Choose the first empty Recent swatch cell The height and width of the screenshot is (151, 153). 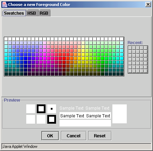point(130,48)
